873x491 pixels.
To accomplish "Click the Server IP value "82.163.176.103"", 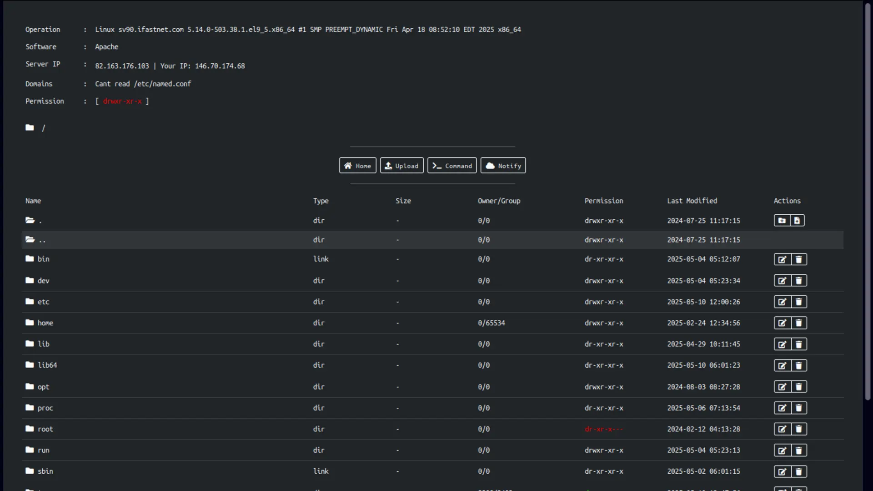I will coord(122,66).
